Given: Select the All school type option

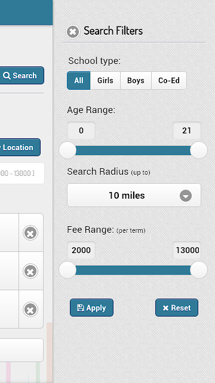Looking at the screenshot, I should point(79,80).
